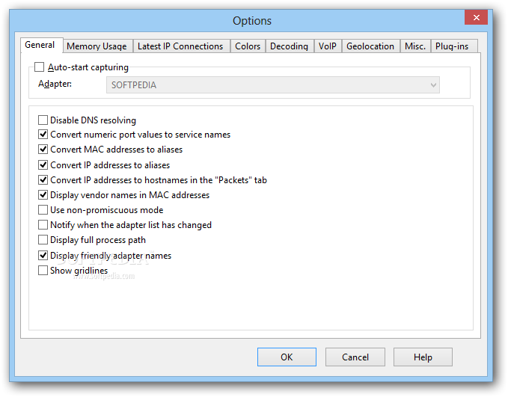The image size is (508, 397).
Task: Switch to the Memory Usage tab
Action: coord(97,46)
